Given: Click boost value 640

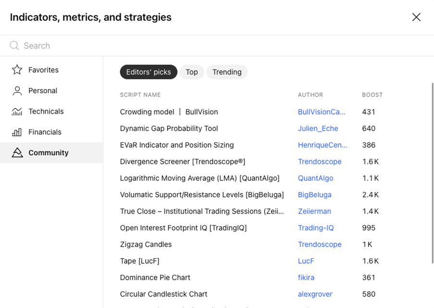Looking at the screenshot, I should click(x=369, y=128).
